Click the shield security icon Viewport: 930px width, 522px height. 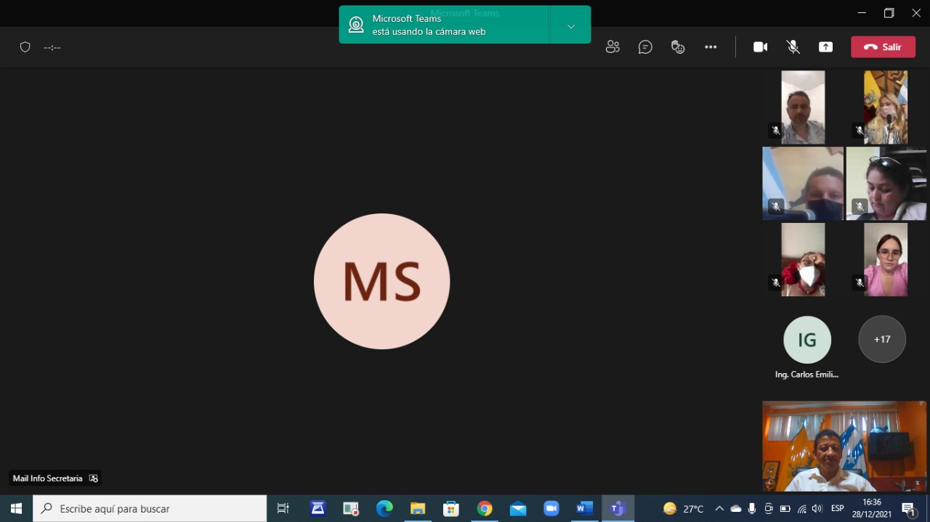(x=25, y=47)
